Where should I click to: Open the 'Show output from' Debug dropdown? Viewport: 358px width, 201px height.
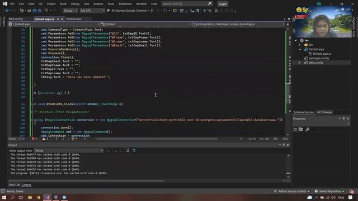click(x=68, y=150)
